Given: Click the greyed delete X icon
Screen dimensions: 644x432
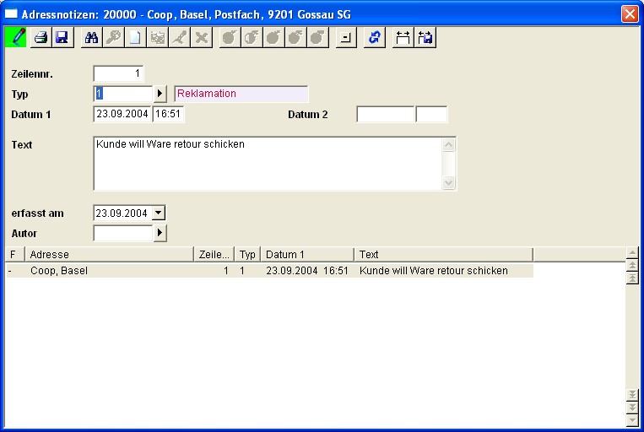Looking at the screenshot, I should pyautogui.click(x=202, y=37).
